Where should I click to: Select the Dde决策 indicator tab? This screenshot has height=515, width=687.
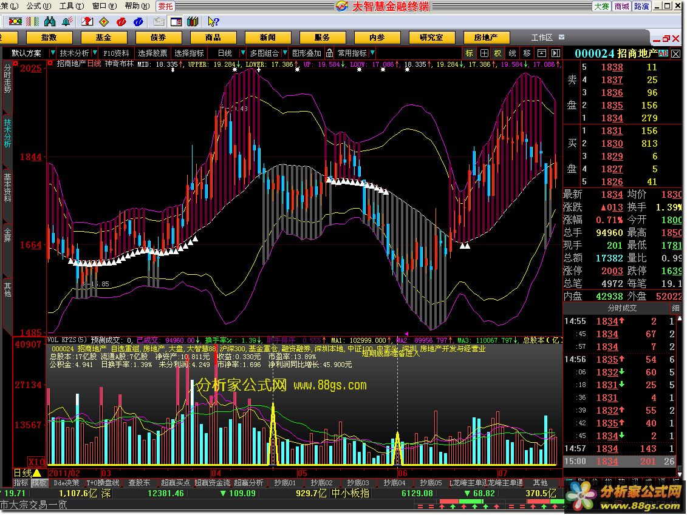click(66, 483)
